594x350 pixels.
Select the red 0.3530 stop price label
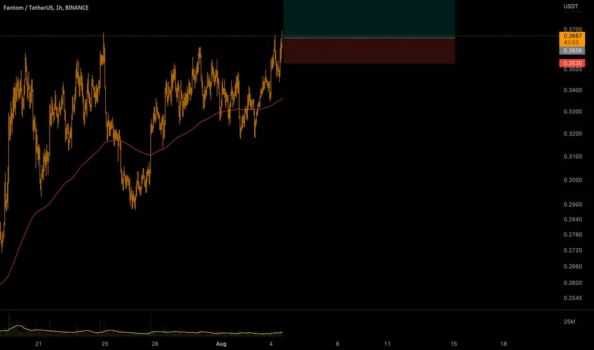pyautogui.click(x=572, y=63)
